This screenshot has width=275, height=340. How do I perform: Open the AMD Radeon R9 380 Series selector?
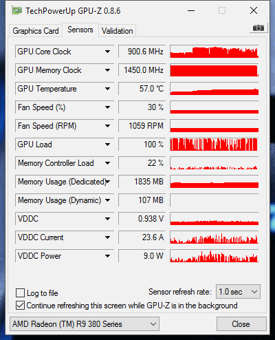pyautogui.click(x=85, y=324)
